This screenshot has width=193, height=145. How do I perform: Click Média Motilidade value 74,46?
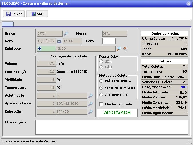(182, 108)
